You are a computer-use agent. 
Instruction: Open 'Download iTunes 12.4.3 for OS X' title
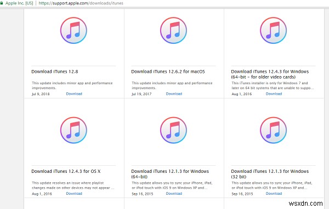tap(66, 171)
